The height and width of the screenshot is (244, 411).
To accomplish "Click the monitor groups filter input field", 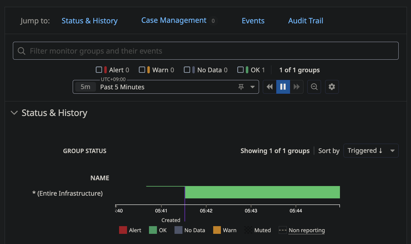I will tap(165, 51).
